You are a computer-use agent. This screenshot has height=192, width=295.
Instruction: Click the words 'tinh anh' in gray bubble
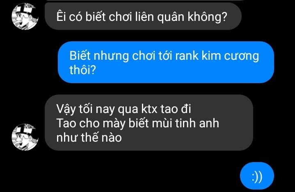tap(197, 123)
